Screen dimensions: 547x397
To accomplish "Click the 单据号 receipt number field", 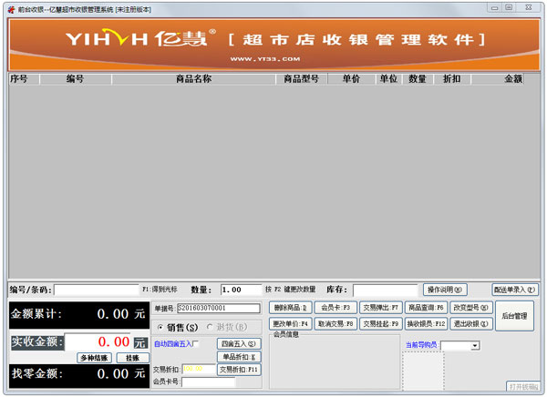I will [219, 308].
